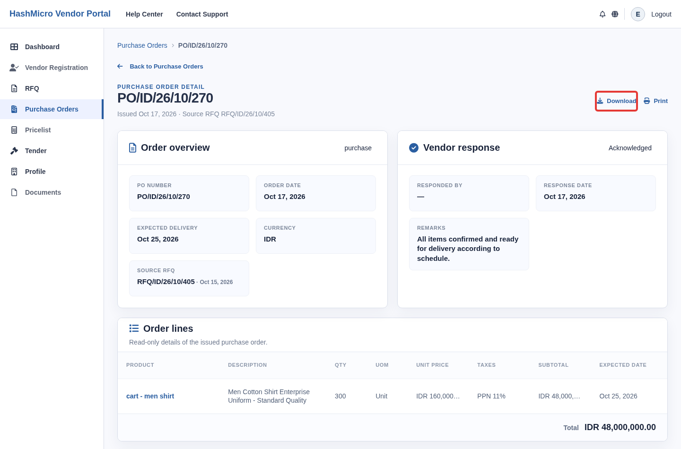
Task: Open Contact Support link
Action: 202,14
